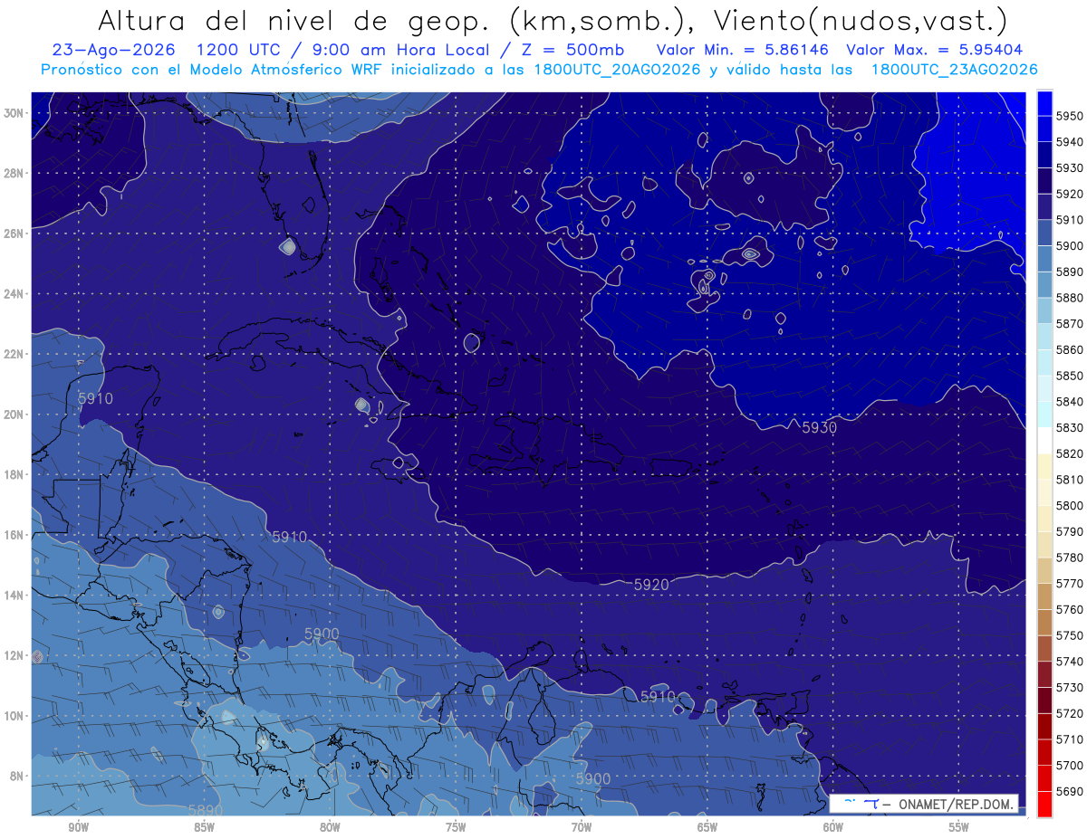Image resolution: width=1087 pixels, height=839 pixels.
Task: Click the 65W longitude axis label
Action: click(707, 827)
